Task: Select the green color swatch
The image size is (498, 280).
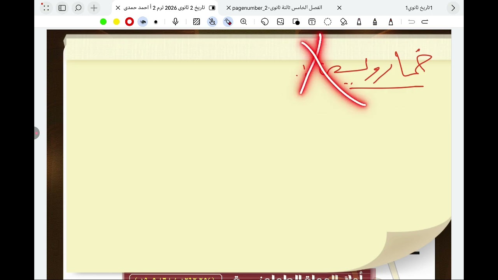Action: [103, 22]
